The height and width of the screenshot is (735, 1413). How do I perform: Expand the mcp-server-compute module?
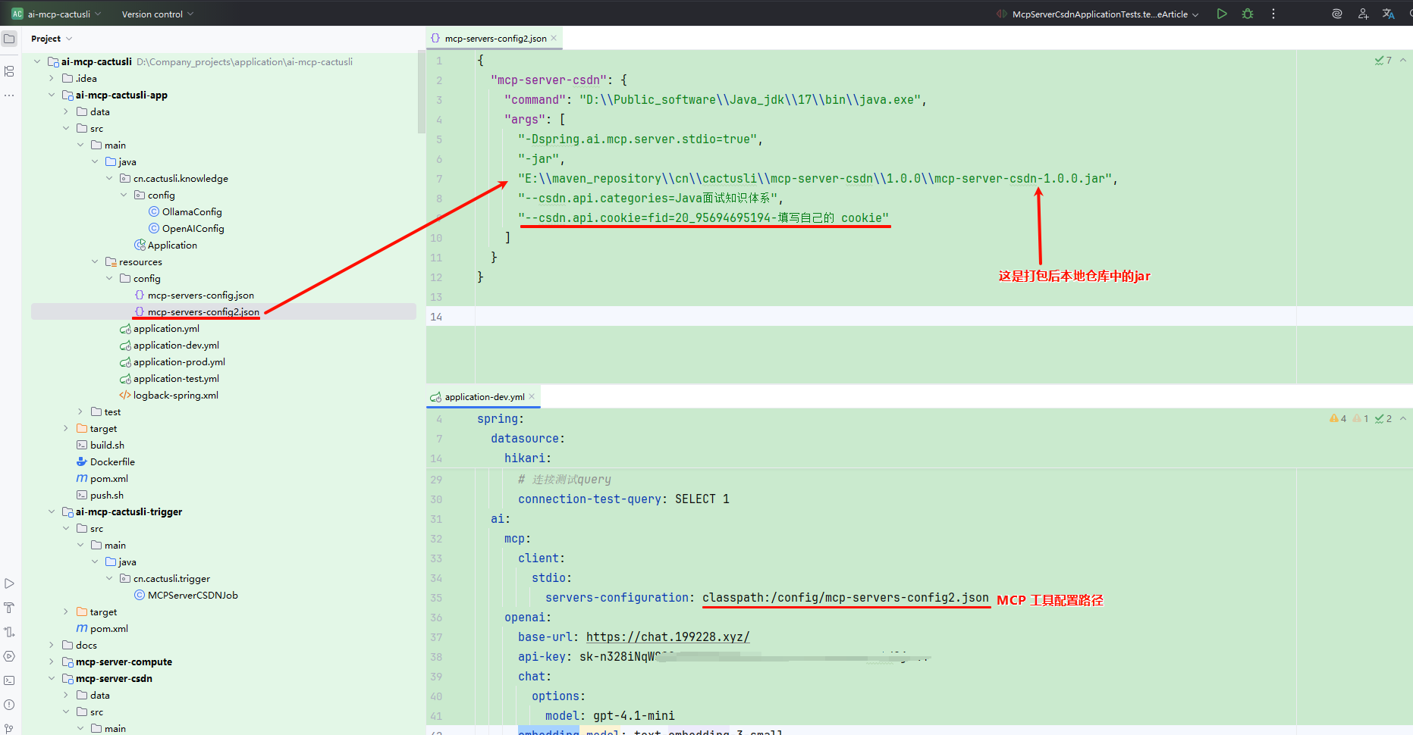tap(52, 662)
